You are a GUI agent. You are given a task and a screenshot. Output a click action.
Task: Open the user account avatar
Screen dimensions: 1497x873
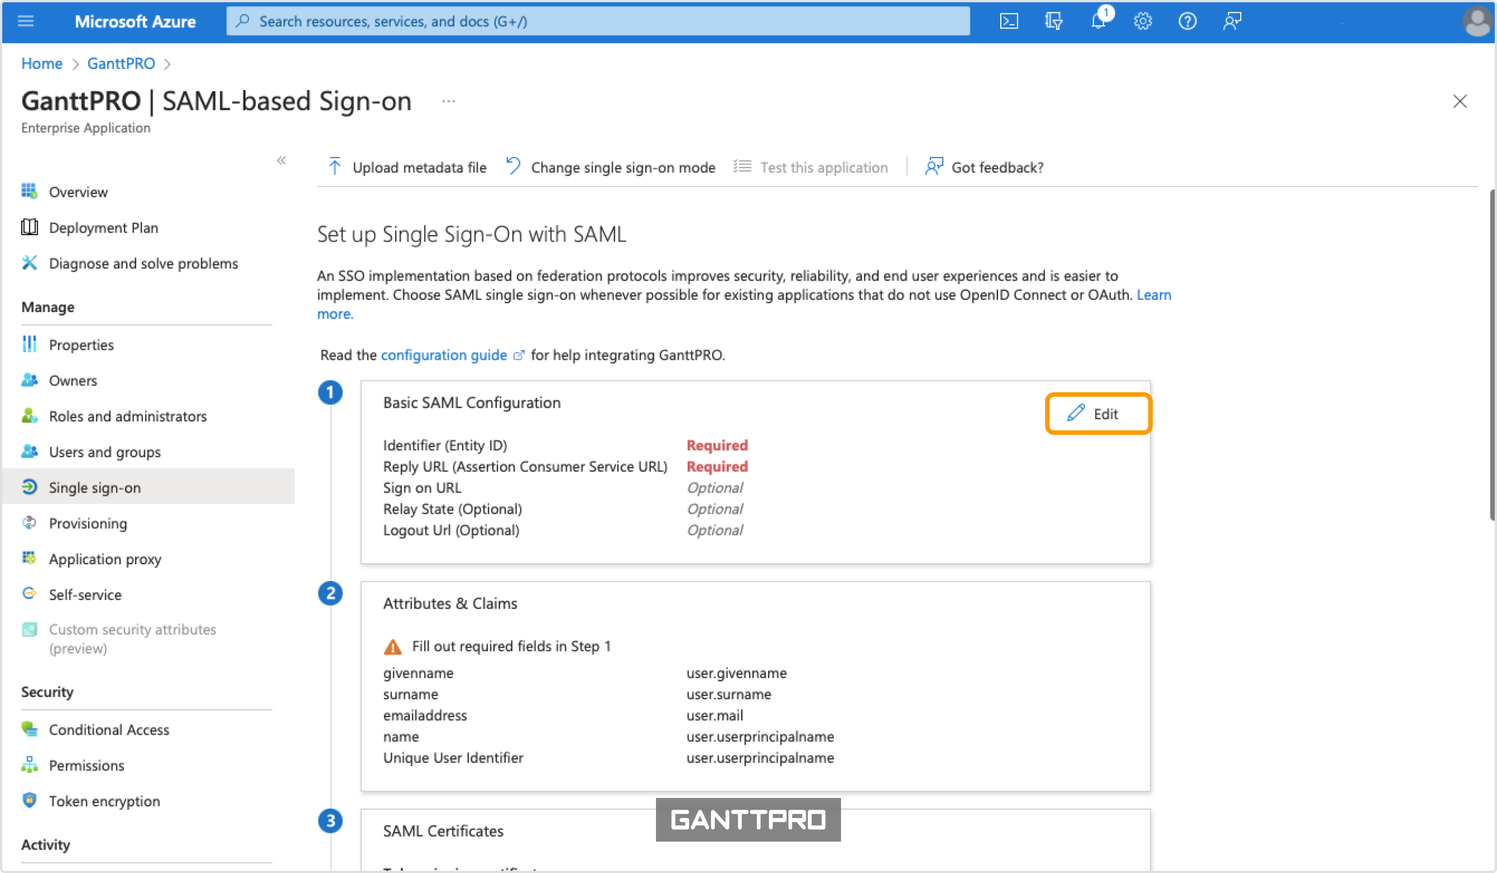point(1477,22)
